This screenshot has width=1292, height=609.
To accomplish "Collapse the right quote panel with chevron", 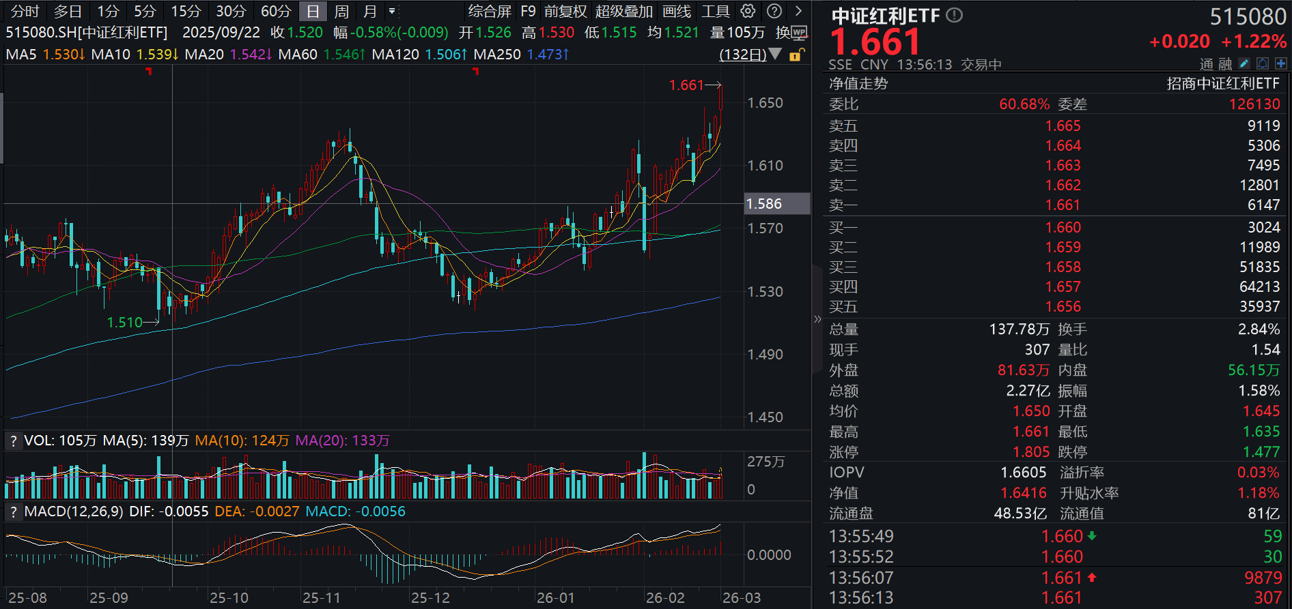I will (x=817, y=319).
